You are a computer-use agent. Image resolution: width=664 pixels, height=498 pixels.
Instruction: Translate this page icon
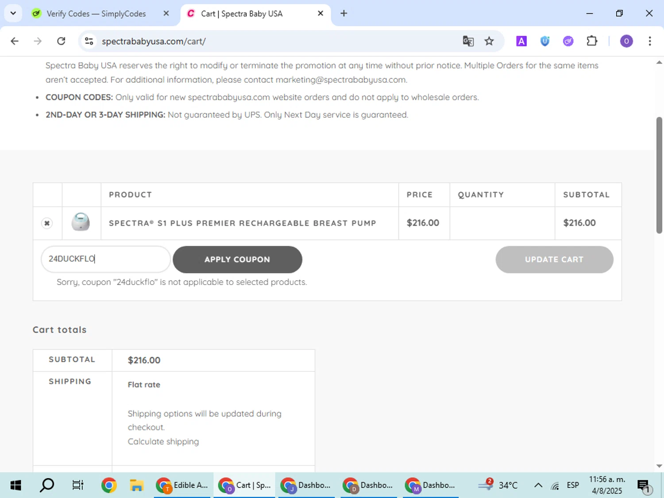point(468,41)
